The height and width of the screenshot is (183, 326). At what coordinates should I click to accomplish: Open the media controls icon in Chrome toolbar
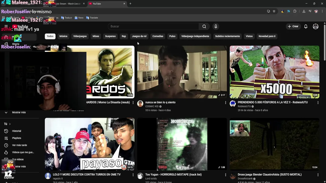click(310, 11)
